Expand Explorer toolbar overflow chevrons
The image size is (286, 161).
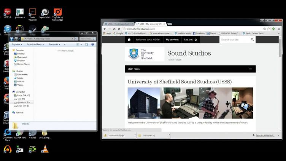(x=65, y=45)
